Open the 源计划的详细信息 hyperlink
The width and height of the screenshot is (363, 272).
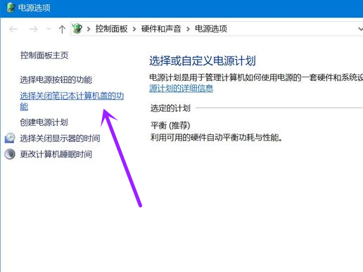[x=181, y=89]
